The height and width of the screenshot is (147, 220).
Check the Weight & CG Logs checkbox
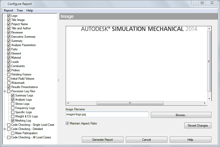pyautogui.click(x=13, y=116)
